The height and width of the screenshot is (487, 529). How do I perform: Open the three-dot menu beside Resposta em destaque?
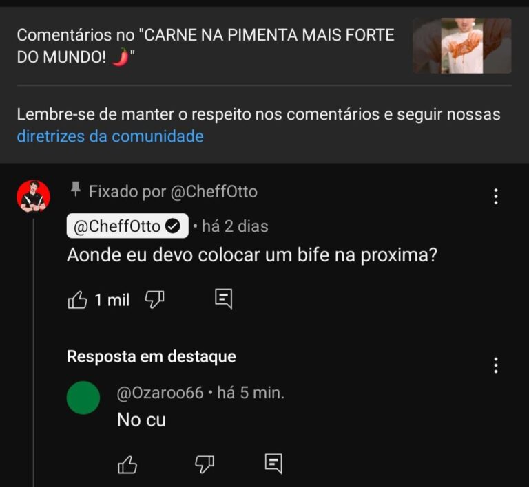(x=496, y=365)
